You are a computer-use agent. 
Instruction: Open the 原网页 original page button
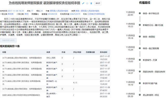pyautogui.click(x=98, y=3)
